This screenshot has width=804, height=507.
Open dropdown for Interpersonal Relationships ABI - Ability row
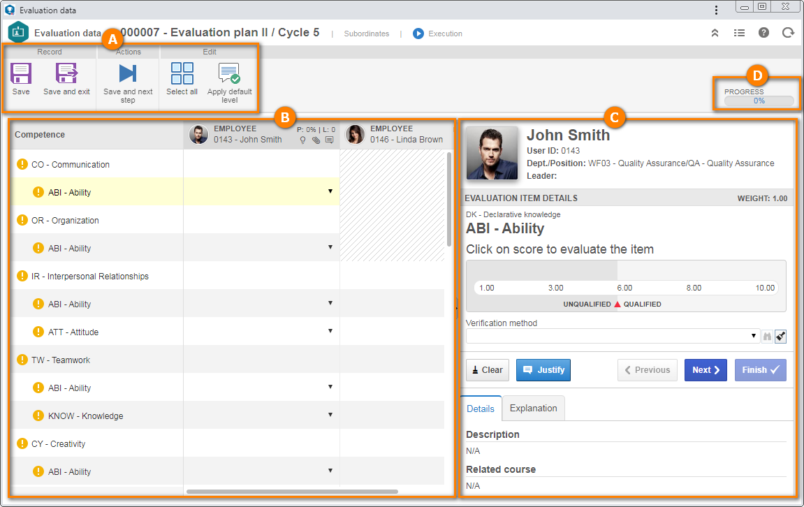coord(330,303)
